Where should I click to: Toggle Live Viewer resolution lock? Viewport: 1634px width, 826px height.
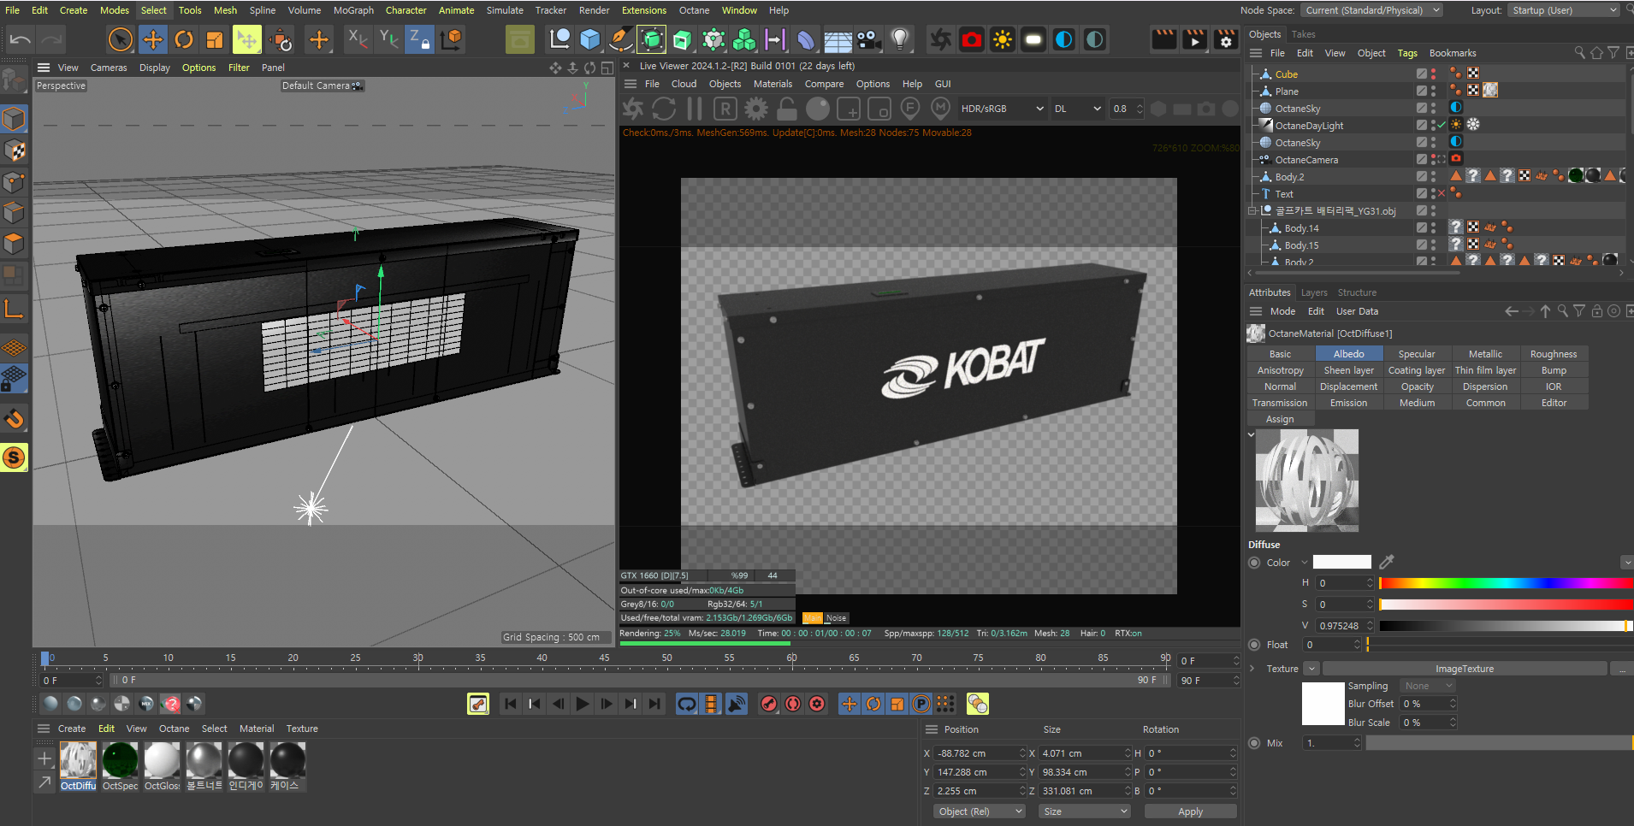(x=787, y=109)
